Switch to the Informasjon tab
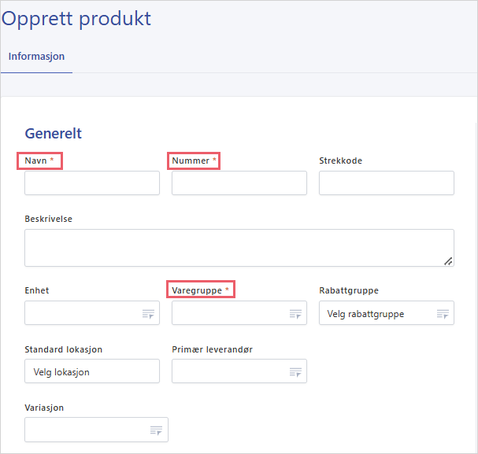 tap(36, 57)
